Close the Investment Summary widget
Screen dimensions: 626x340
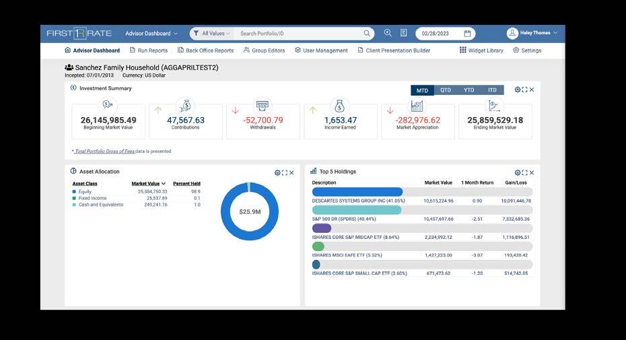click(x=532, y=90)
